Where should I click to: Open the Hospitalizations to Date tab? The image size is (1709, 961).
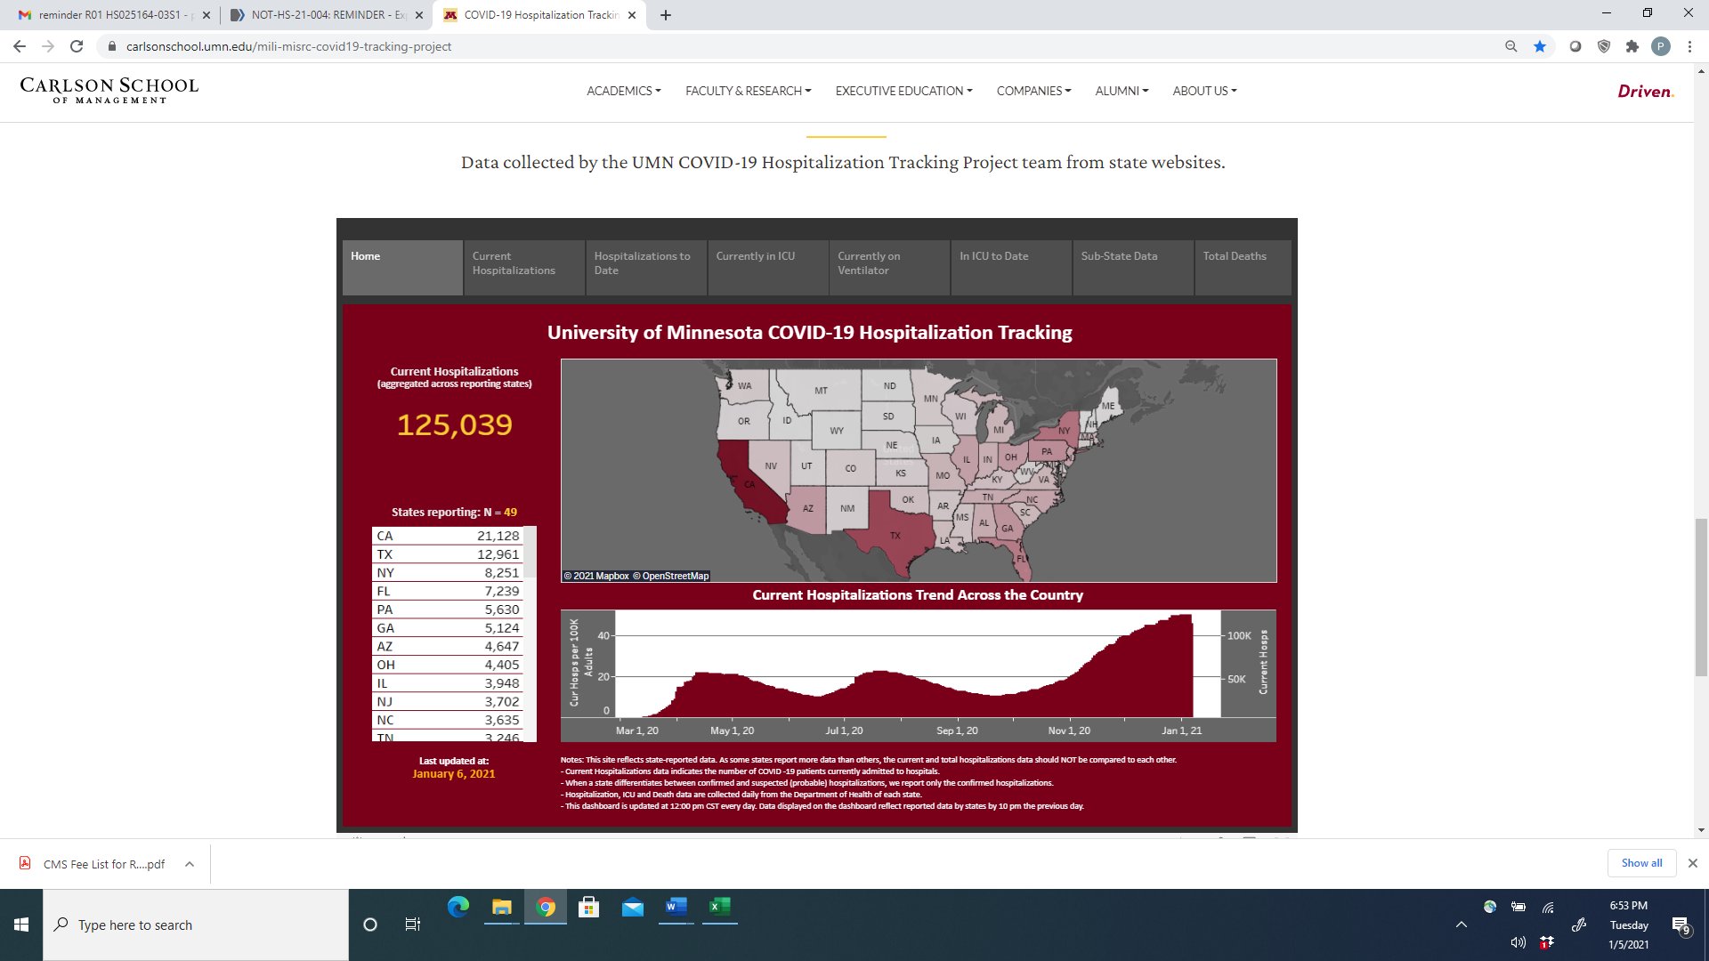(x=646, y=267)
